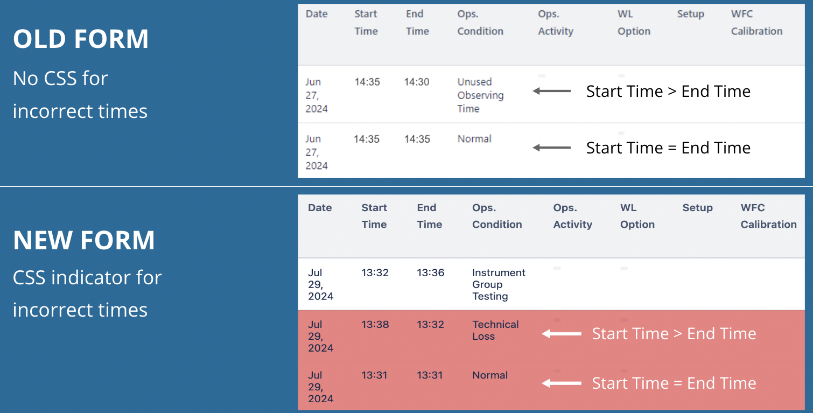Select the 13:36 end time cell
The height and width of the screenshot is (413, 813).
pyautogui.click(x=431, y=273)
